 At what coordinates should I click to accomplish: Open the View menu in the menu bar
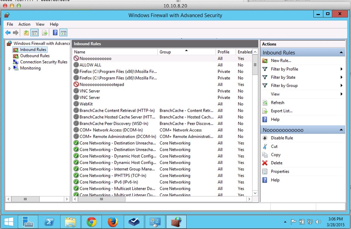pos(40,24)
